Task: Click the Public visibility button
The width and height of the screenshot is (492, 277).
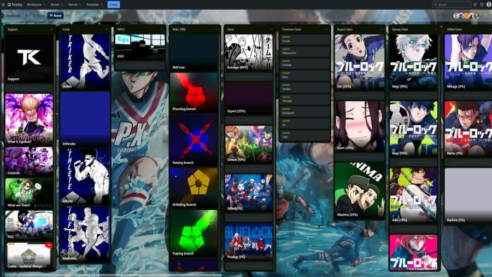Action: click(x=39, y=16)
